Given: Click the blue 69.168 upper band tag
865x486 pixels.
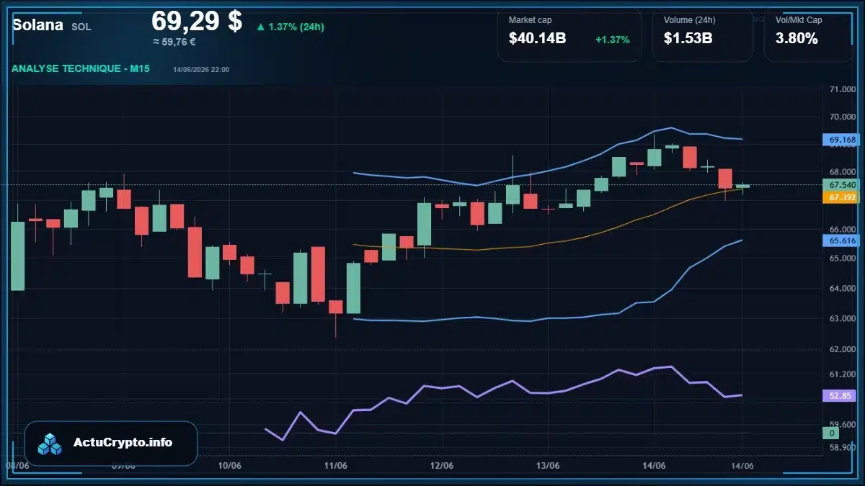Looking at the screenshot, I should 843,140.
